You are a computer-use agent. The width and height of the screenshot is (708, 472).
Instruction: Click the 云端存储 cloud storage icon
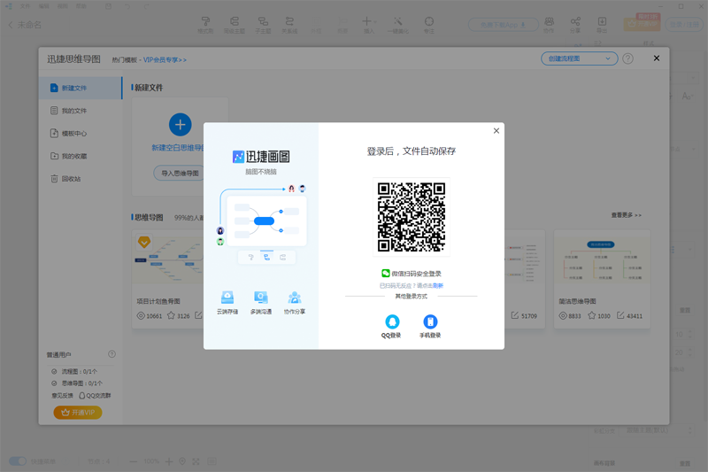point(227,298)
